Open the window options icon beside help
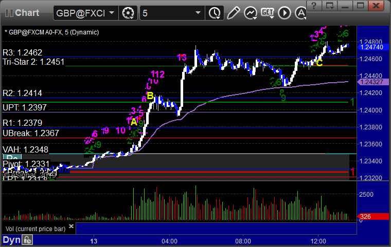 [330, 5]
